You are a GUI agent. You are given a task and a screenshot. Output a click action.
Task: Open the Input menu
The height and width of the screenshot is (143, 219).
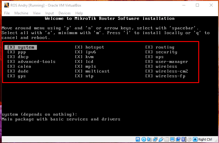point(50,13)
